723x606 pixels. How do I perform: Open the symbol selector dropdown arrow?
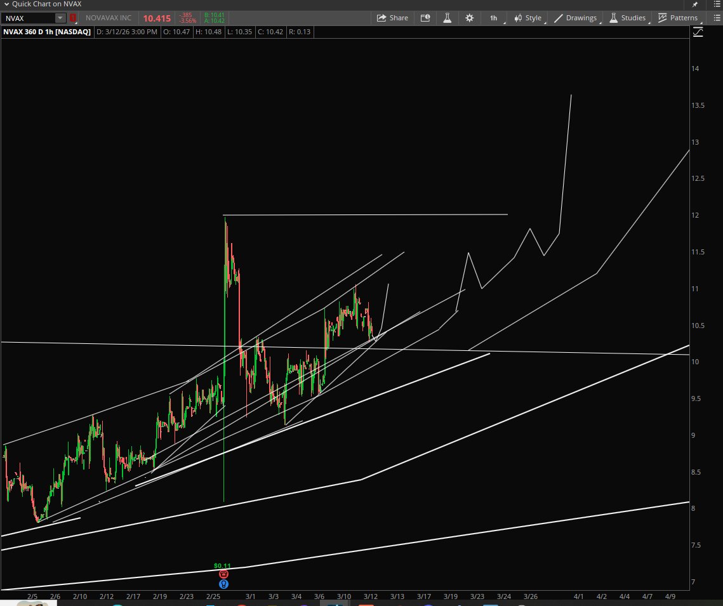coord(60,18)
